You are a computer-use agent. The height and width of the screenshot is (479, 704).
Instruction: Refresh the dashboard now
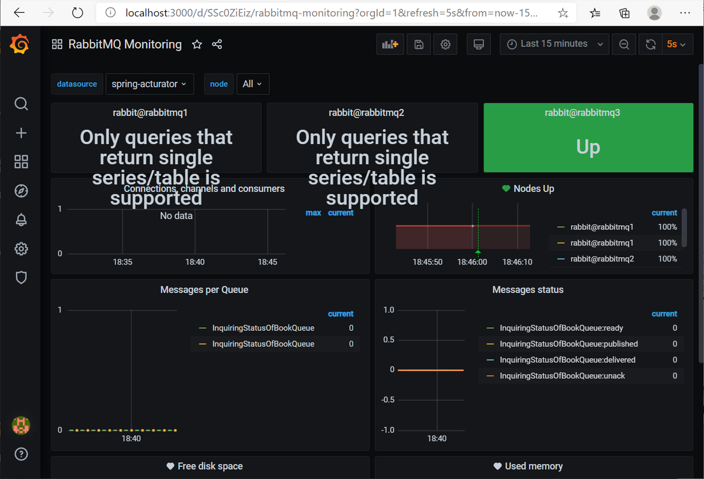(651, 44)
